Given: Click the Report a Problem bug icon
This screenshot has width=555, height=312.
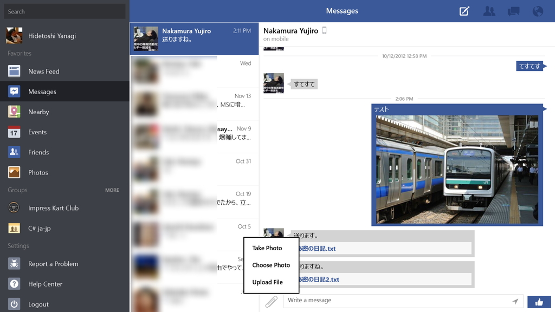Looking at the screenshot, I should click(14, 264).
